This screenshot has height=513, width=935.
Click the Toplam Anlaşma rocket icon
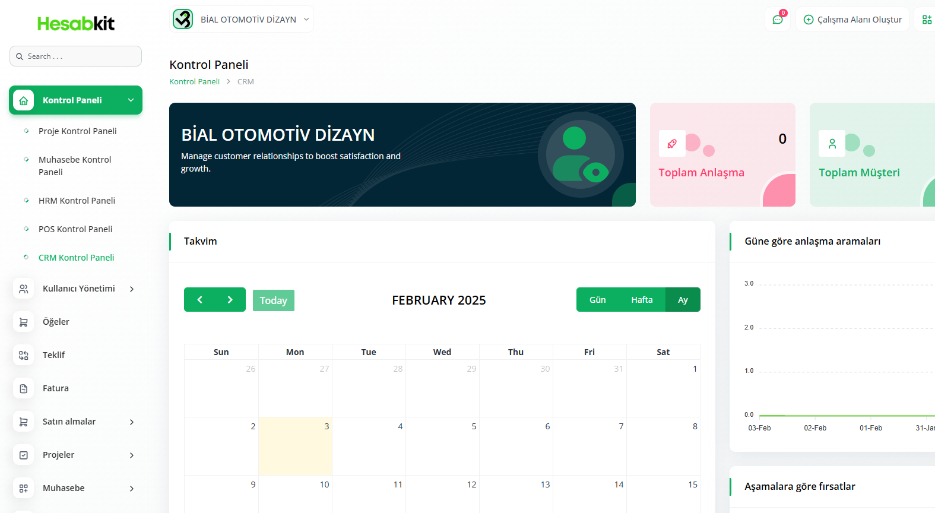click(672, 143)
